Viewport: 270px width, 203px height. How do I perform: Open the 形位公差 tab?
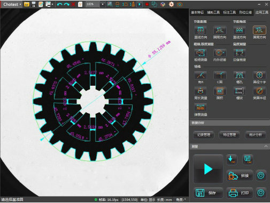(x=245, y=12)
